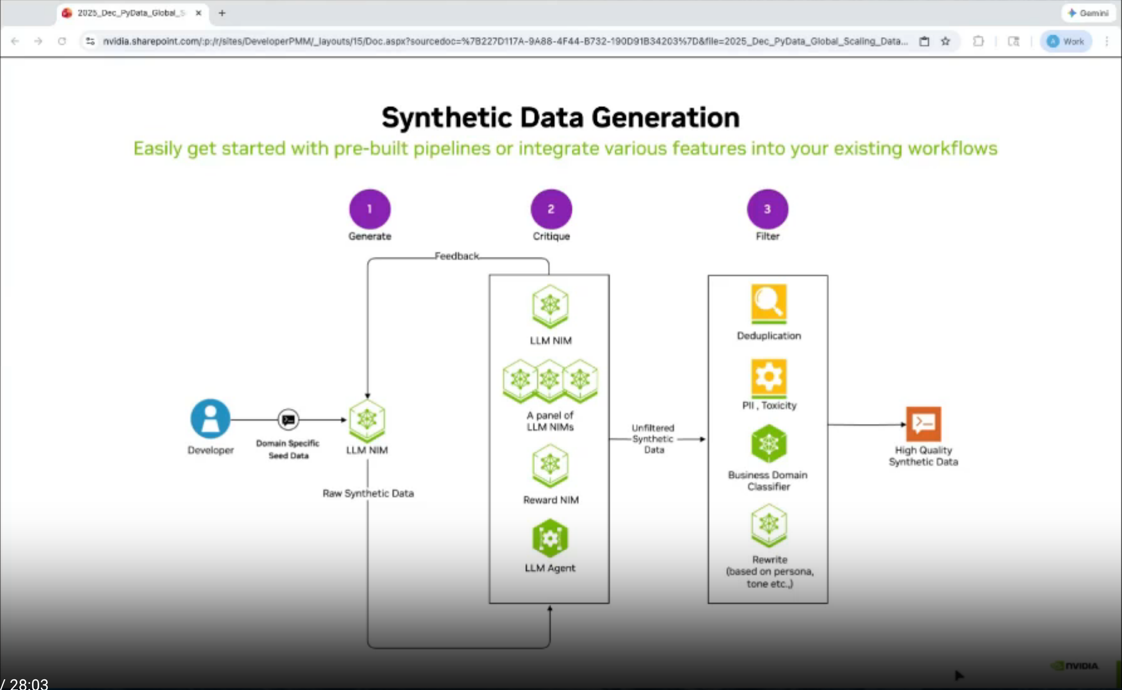1122x690 pixels.
Task: Click the clipboard icon in the address bar
Action: pos(924,41)
